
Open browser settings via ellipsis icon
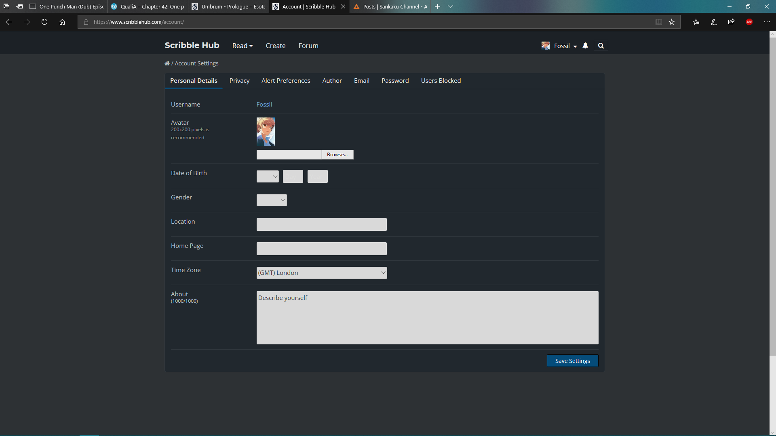(x=767, y=22)
